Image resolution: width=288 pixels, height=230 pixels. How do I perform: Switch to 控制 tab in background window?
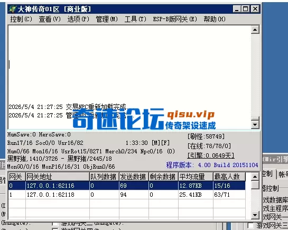[x=268, y=174]
